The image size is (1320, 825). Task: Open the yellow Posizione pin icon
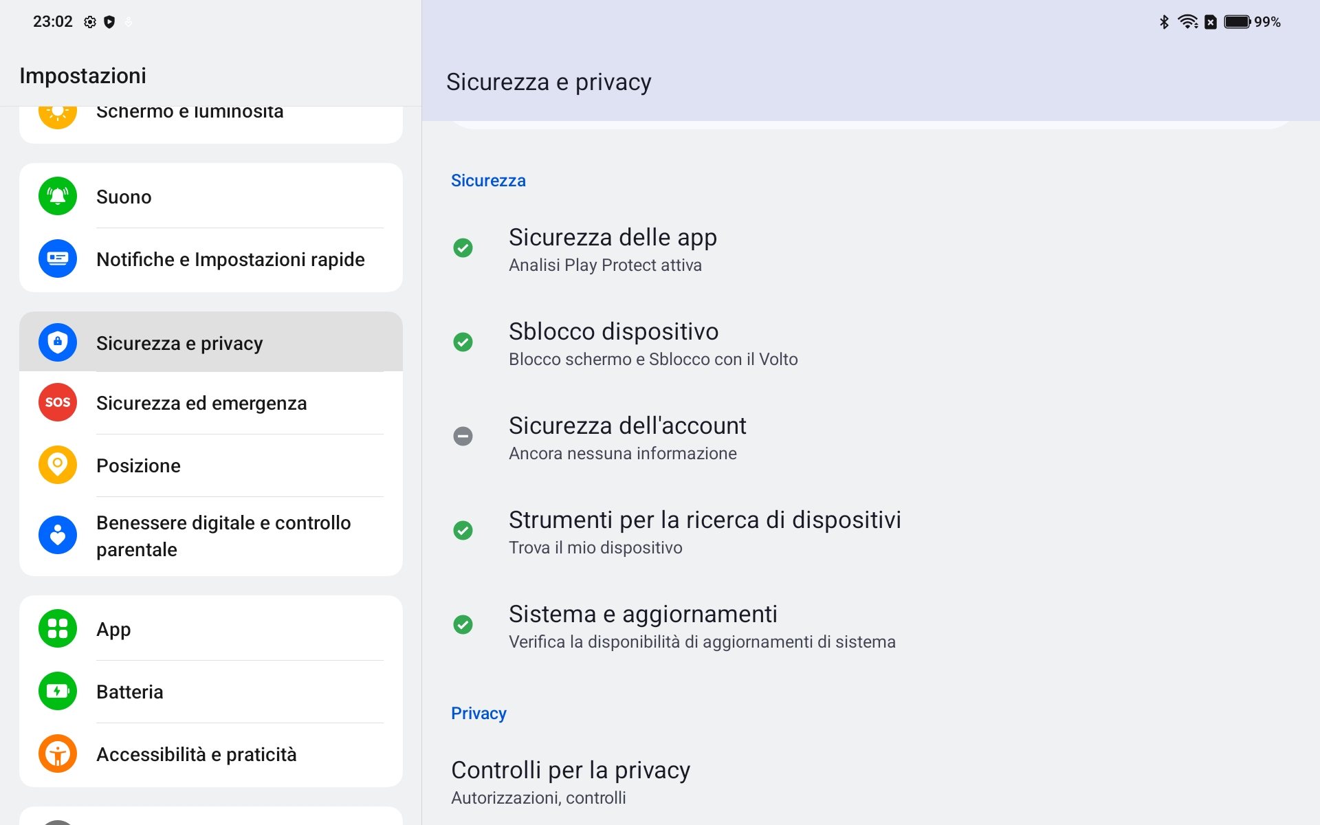coord(58,465)
